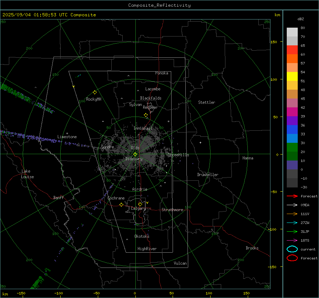This screenshot has height=298, width=319.
Task: Click the yellow diamond marker below RedDeer
Action: (146, 115)
